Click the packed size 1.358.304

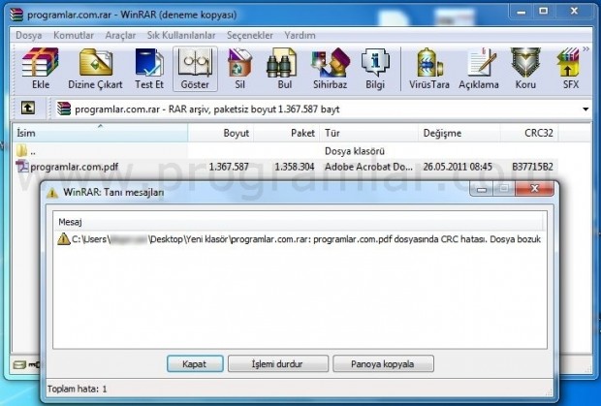click(295, 167)
